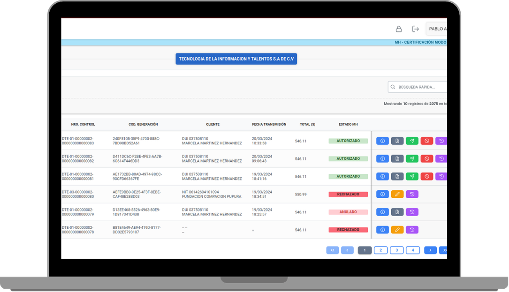The height and width of the screenshot is (292, 509).
Task: Open PDF icon for annulled document 079
Action: pyautogui.click(x=397, y=212)
